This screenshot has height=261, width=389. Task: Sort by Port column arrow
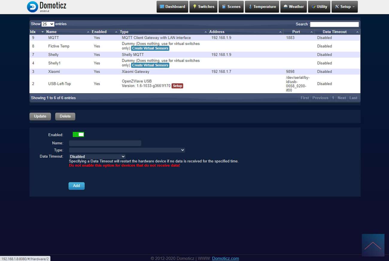[x=311, y=32]
